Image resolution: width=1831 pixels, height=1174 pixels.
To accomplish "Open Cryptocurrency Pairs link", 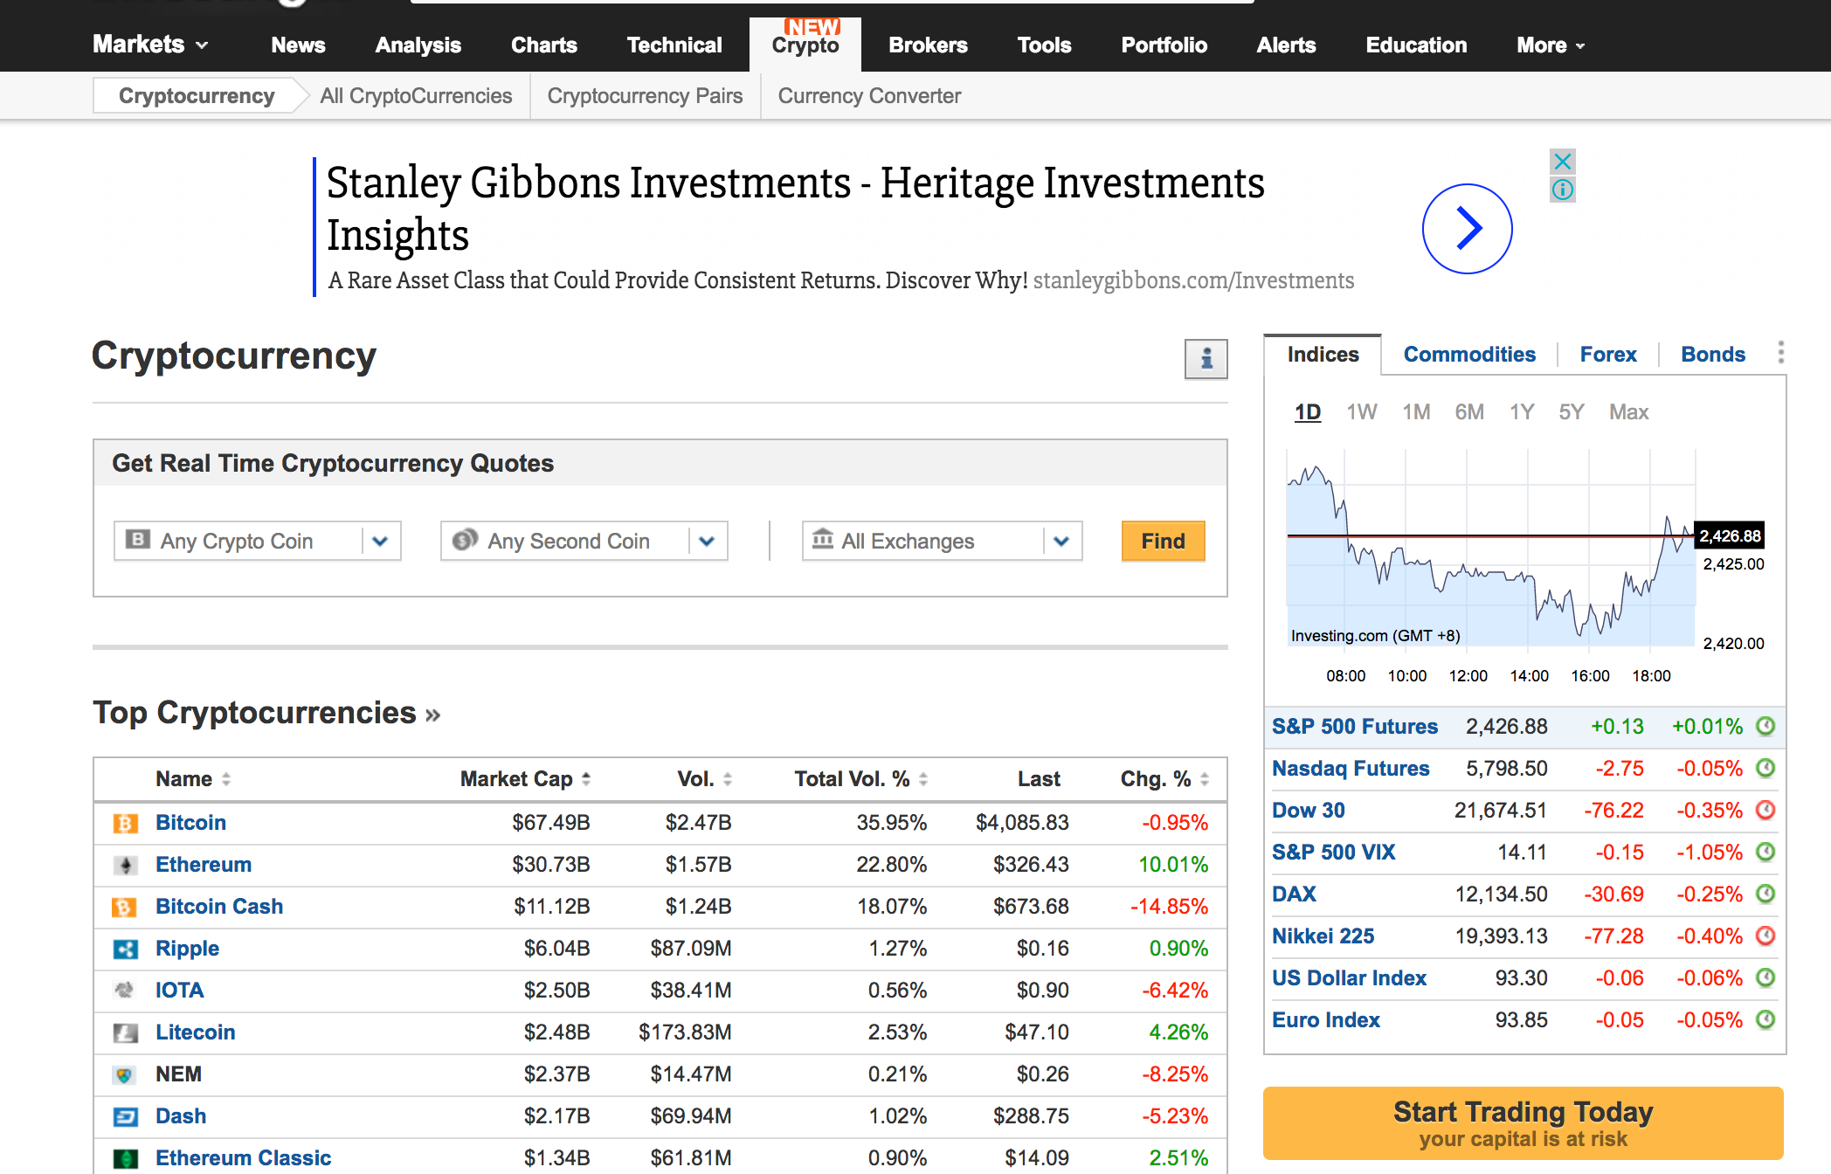I will pyautogui.click(x=645, y=96).
